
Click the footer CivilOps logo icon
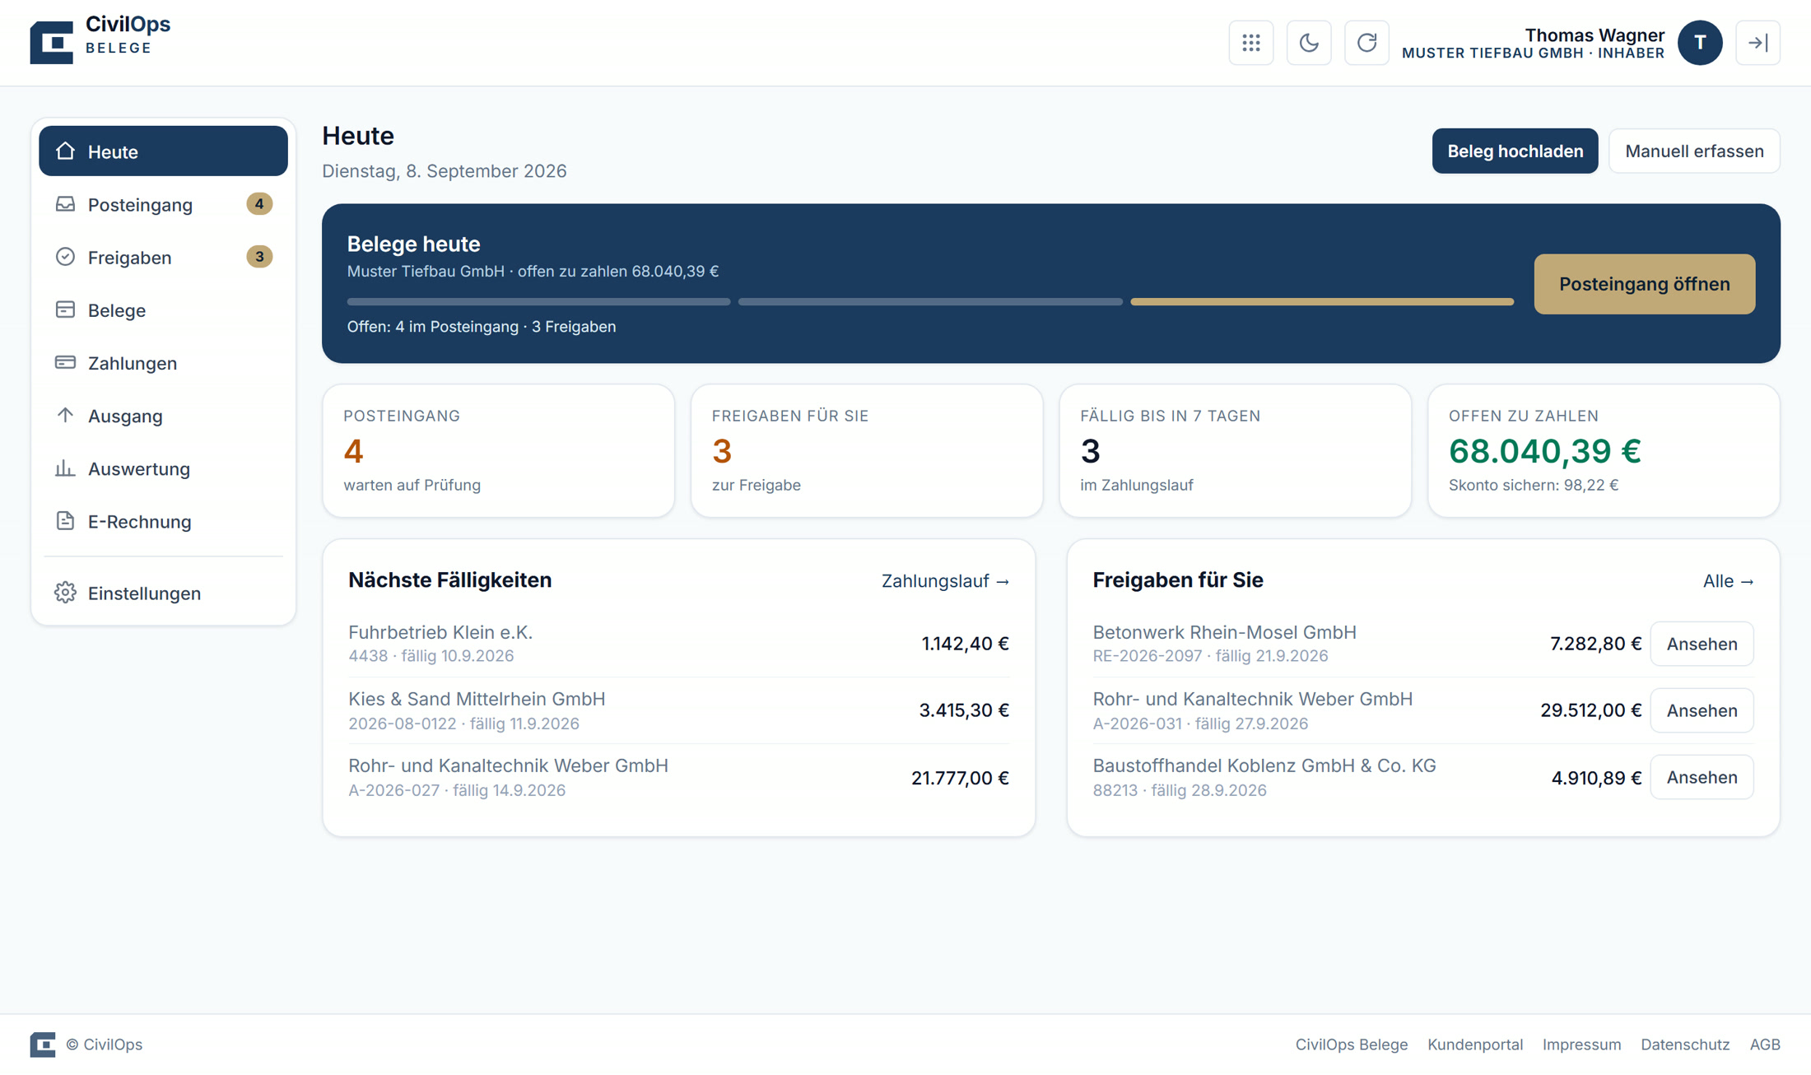pyautogui.click(x=43, y=1045)
